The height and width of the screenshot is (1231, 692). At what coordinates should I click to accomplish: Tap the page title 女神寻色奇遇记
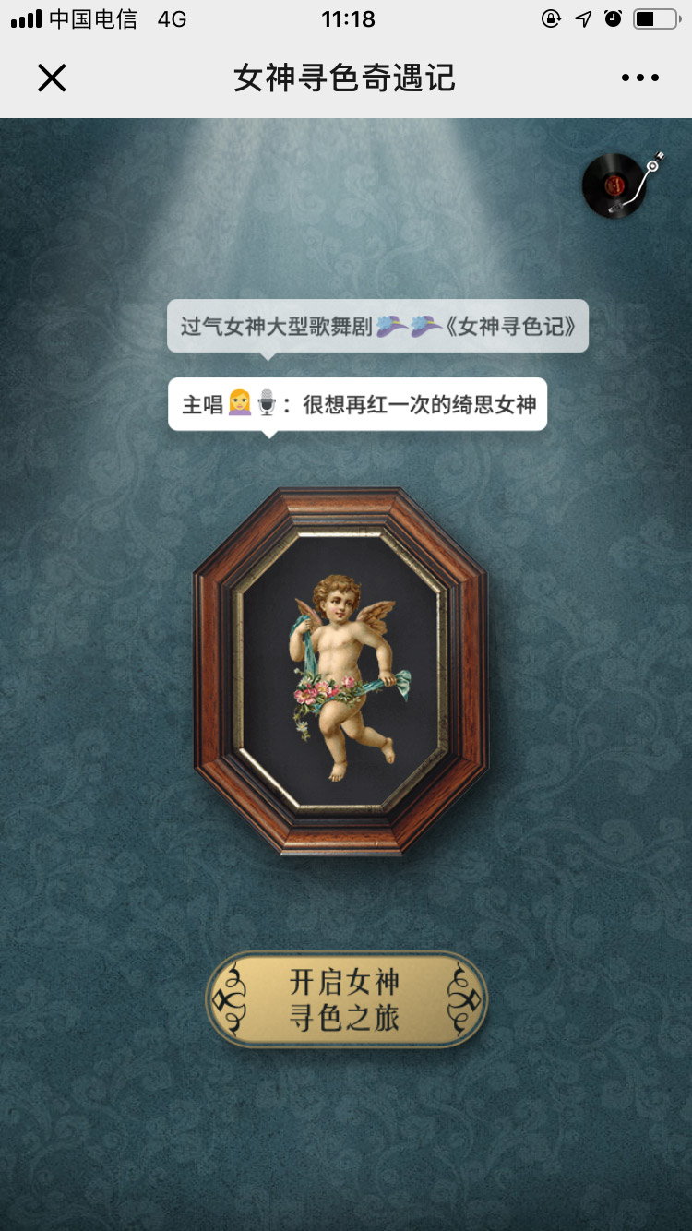[345, 78]
